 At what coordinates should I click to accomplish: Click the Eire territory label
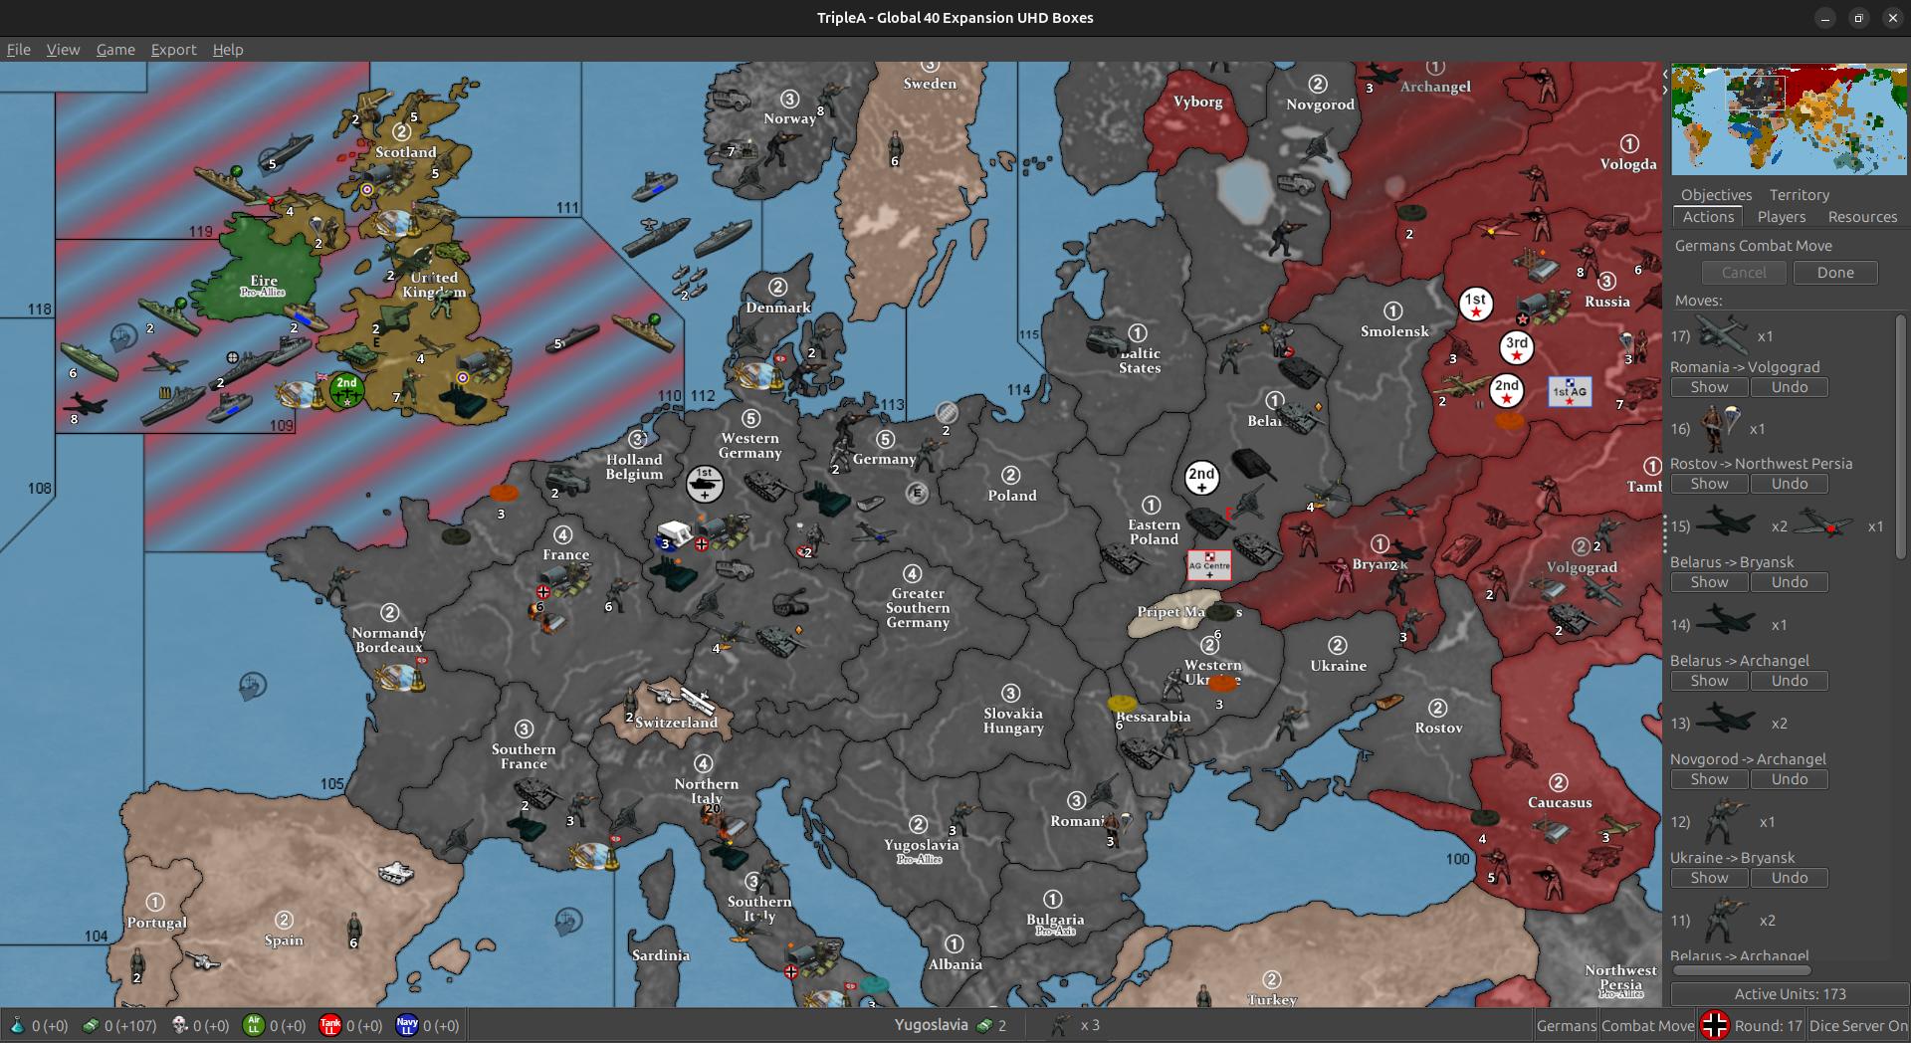pos(264,281)
